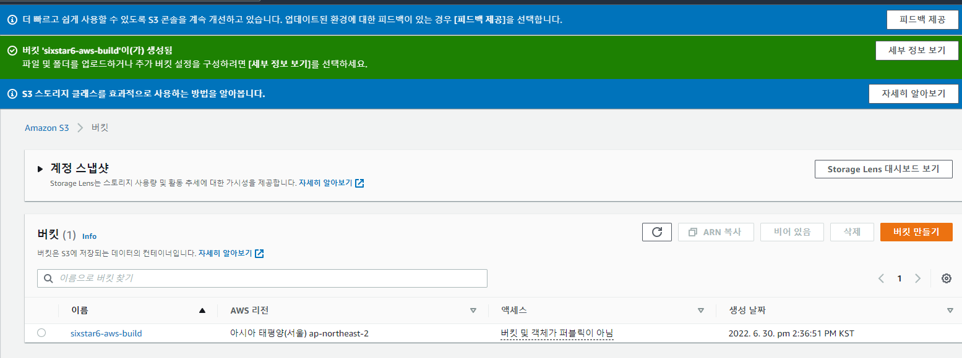Sort by 생성 날짜 column arrow

coord(950,310)
